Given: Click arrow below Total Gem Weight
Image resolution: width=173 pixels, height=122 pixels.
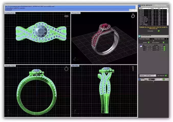Looking at the screenshot, I should click(x=153, y=41).
